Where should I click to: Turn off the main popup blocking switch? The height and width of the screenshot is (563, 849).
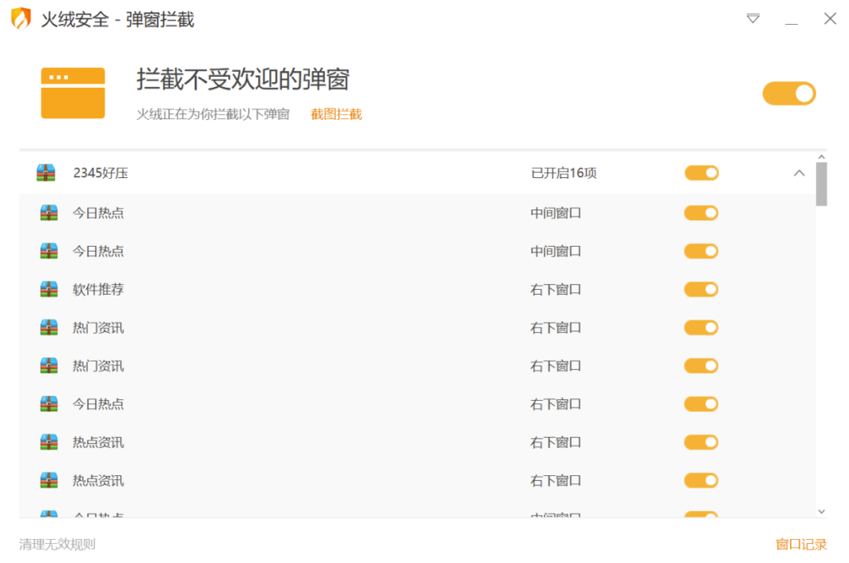point(788,94)
